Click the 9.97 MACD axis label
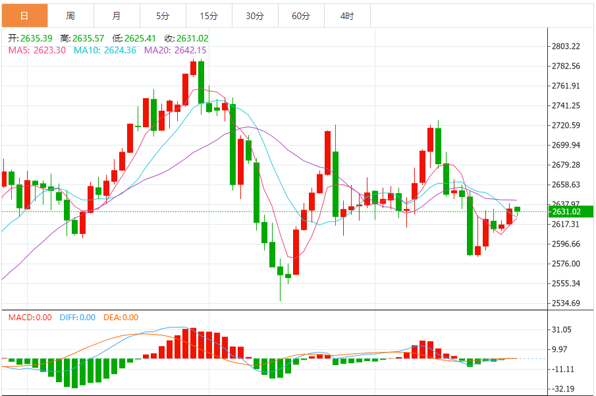 point(559,350)
